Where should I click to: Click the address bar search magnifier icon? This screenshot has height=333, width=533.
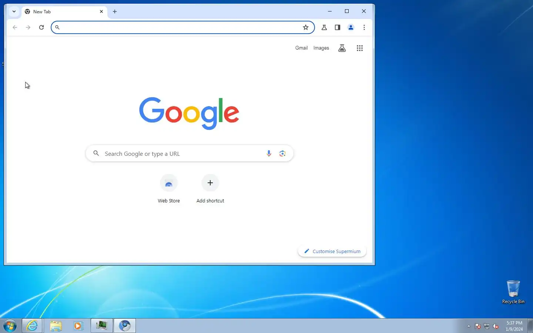point(57,27)
